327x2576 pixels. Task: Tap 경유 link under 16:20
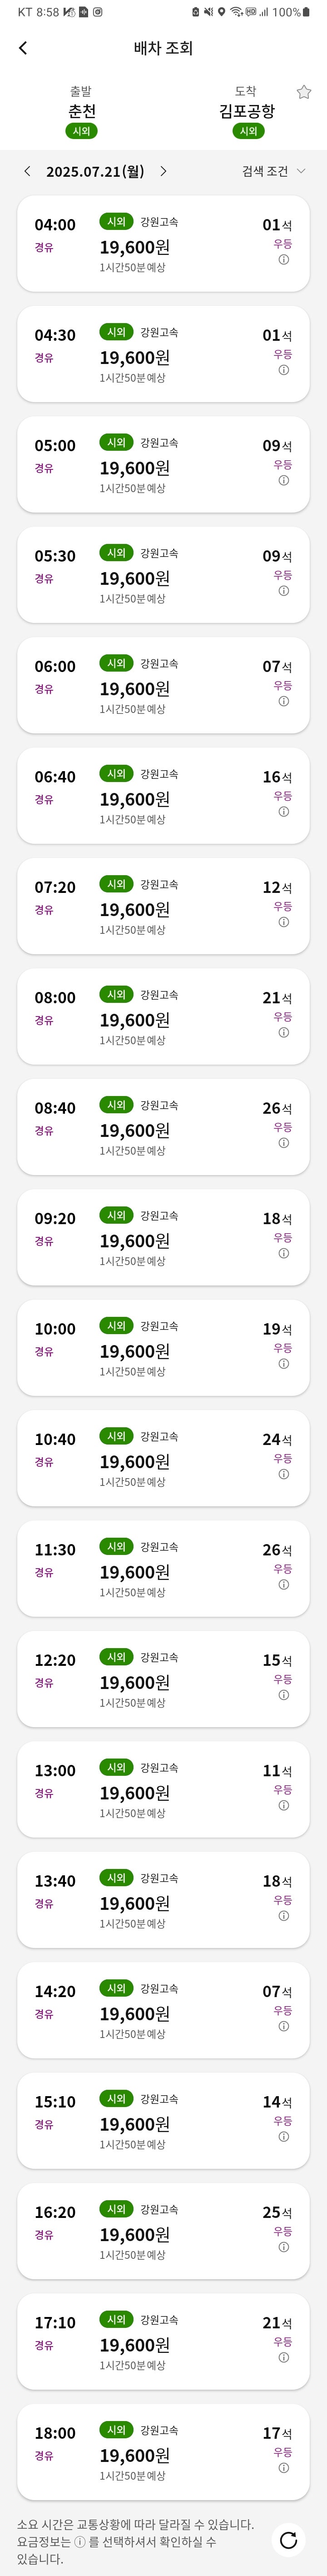coord(44,2235)
